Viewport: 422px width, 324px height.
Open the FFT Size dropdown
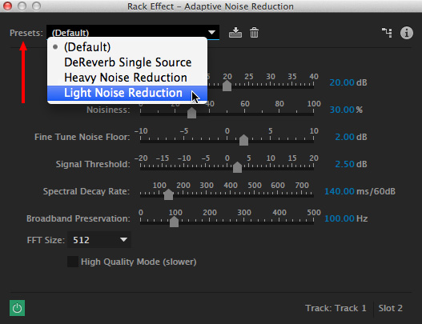click(x=99, y=239)
